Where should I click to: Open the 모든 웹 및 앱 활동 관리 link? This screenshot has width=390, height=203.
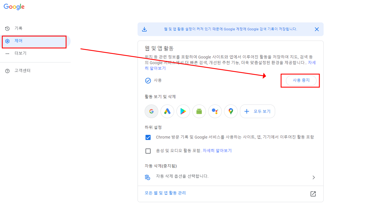(165, 193)
